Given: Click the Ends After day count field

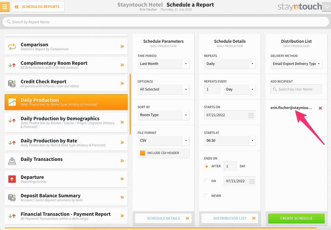Looking at the screenshot, I should click(x=230, y=166).
